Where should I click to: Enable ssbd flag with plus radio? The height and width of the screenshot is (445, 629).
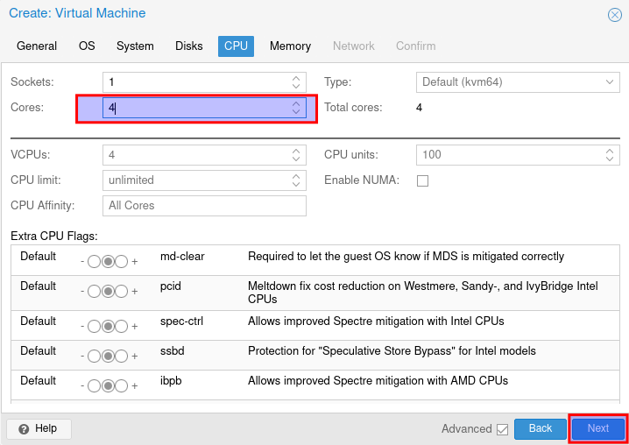tap(122, 357)
